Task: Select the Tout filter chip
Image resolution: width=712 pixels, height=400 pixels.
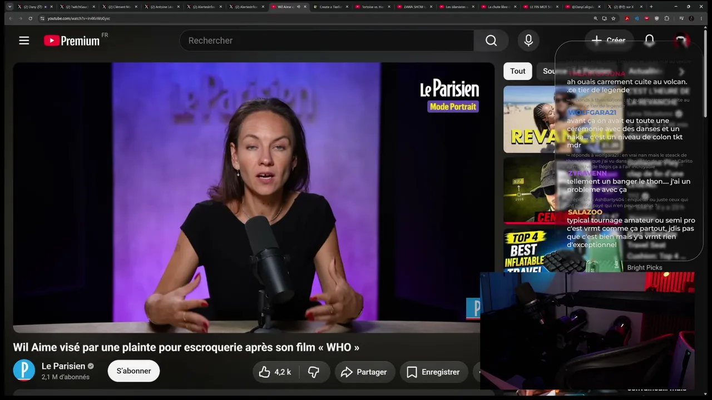Action: pos(518,71)
